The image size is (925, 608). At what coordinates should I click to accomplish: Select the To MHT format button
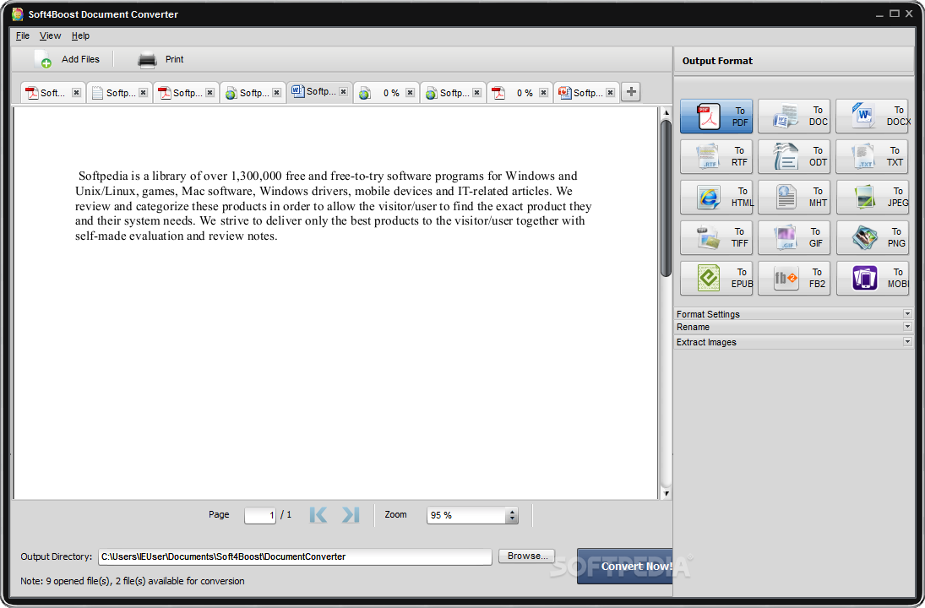(x=794, y=197)
